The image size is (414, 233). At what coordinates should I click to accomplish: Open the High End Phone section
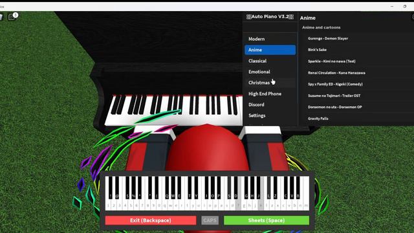270,93
